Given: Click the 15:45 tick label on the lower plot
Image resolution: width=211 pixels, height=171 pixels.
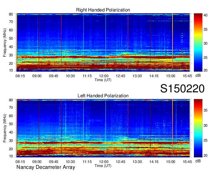Looking at the screenshot, I should 187,162.
